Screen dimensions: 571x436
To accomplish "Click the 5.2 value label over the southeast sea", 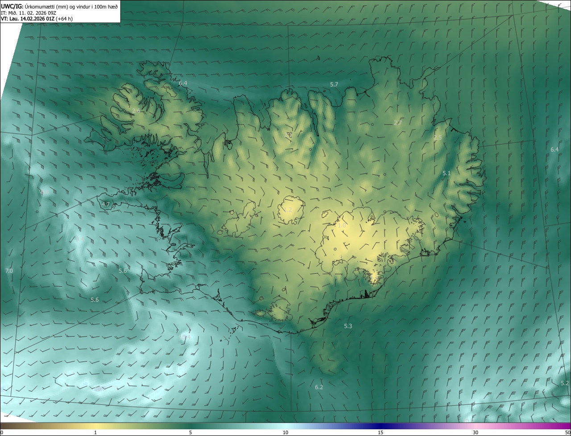I will coord(565,383).
